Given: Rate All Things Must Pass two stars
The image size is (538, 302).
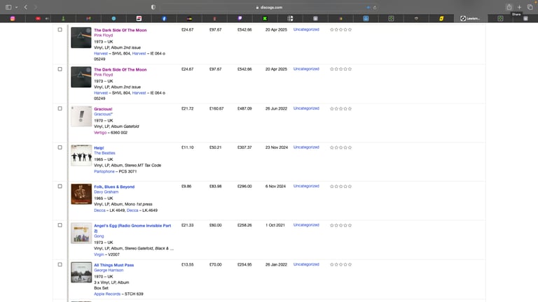Looking at the screenshot, I should pyautogui.click(x=336, y=265).
